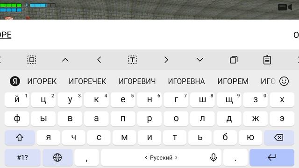Tap the ь key

200,137
